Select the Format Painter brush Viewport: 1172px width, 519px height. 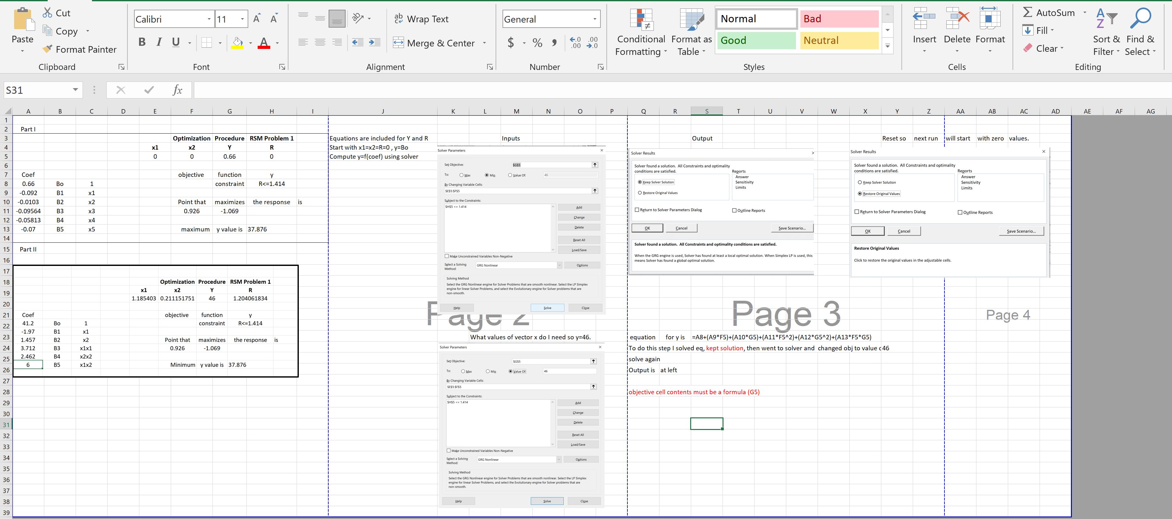47,49
